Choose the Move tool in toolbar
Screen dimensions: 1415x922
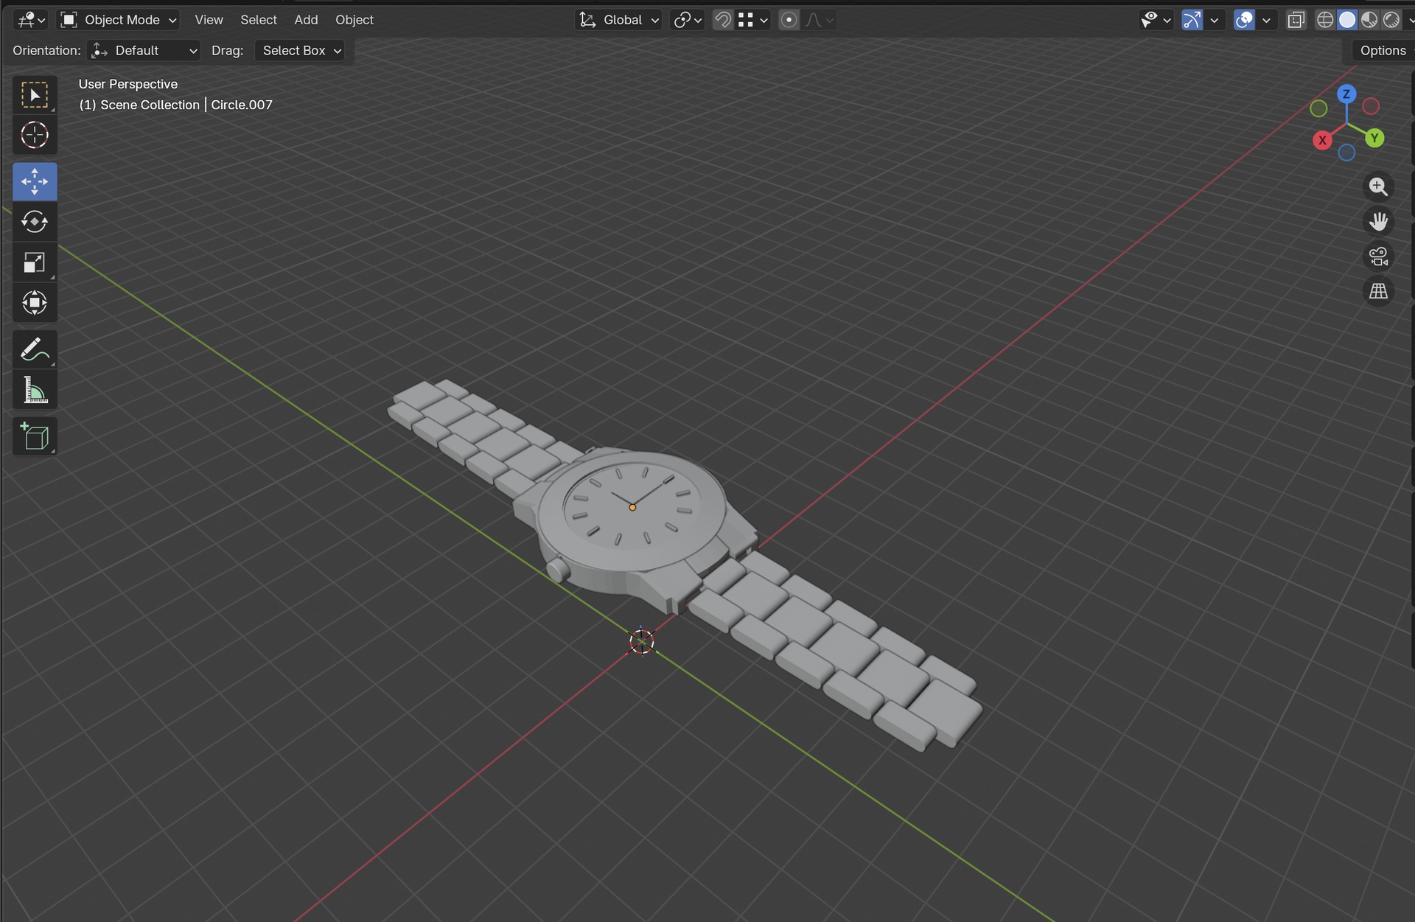[35, 181]
